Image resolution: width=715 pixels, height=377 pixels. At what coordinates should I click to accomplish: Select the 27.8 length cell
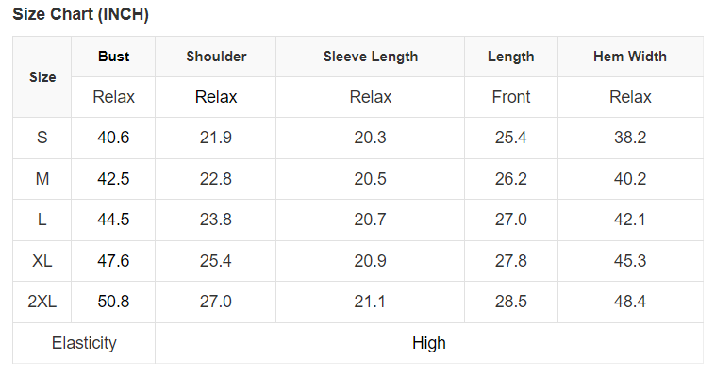(510, 261)
